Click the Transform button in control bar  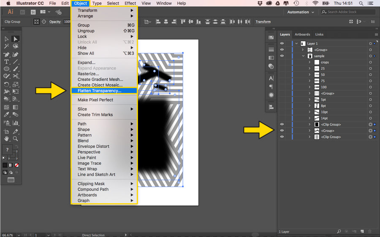(263, 22)
